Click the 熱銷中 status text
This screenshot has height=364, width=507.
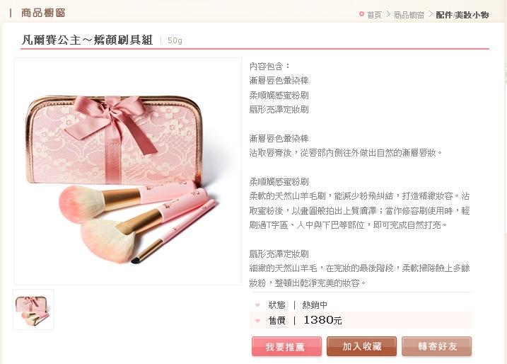click(x=315, y=305)
